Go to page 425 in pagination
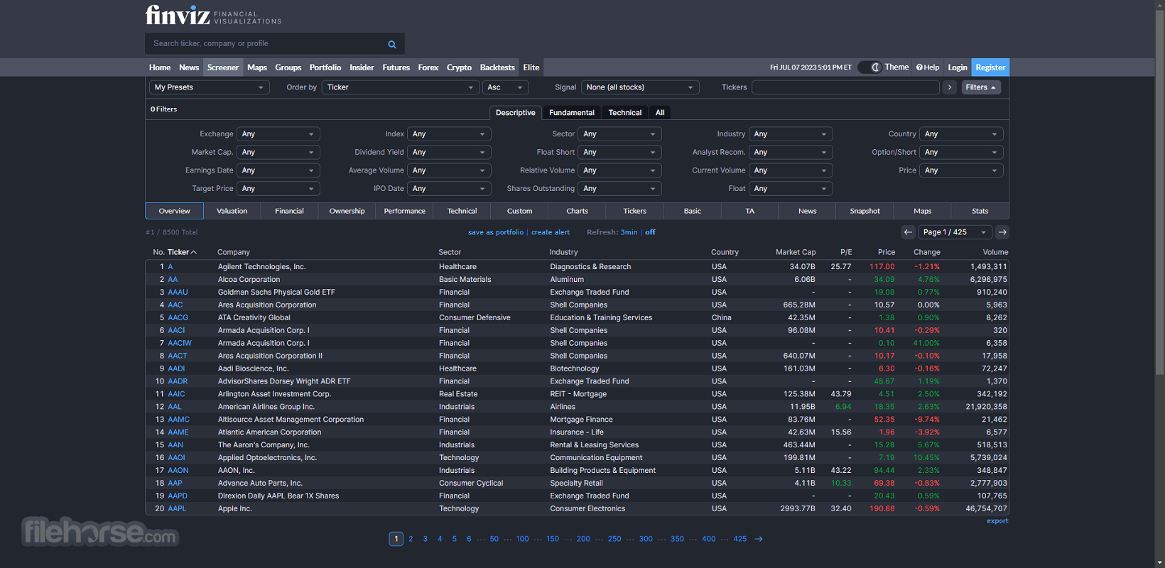Viewport: 1165px width, 568px height. point(739,539)
